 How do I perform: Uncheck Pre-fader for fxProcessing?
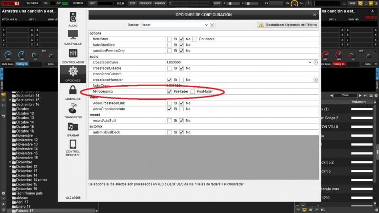tap(170, 91)
